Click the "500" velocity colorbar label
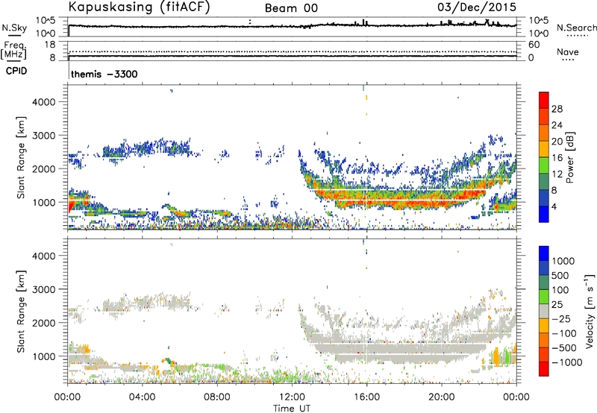 tap(560, 275)
